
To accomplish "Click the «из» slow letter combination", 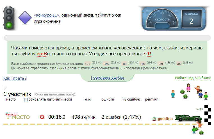I will coord(124,63).
